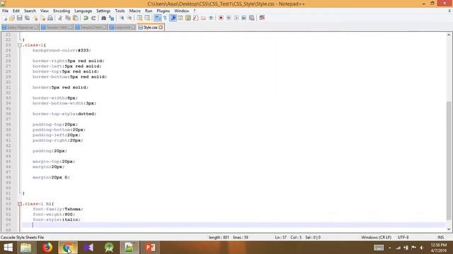Screen dimensions: 453x254
Task: Open the ? help menu
Action: pos(195,11)
